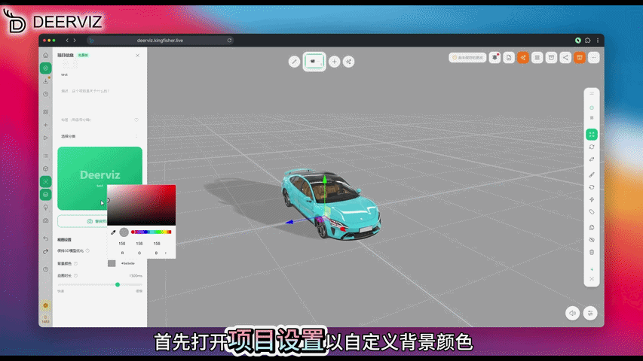
Task: Click the browser extensions puzzle icon
Action: coord(588,41)
